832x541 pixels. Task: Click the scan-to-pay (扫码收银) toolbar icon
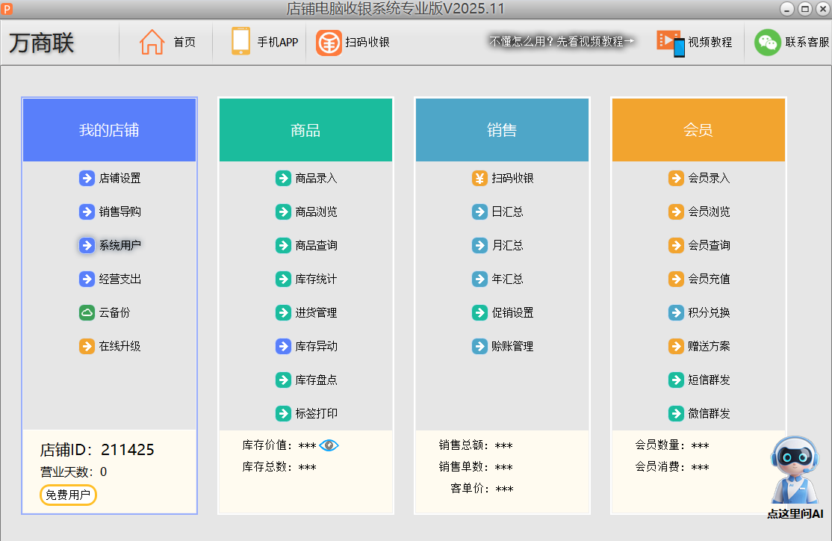(x=329, y=43)
